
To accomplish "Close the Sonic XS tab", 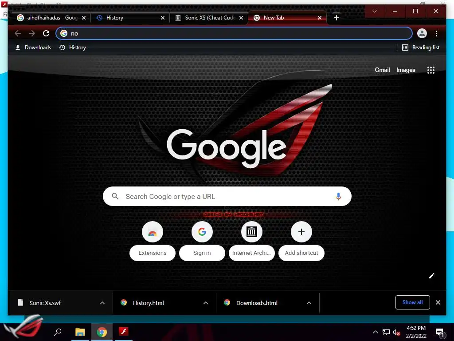I will tap(241, 18).
